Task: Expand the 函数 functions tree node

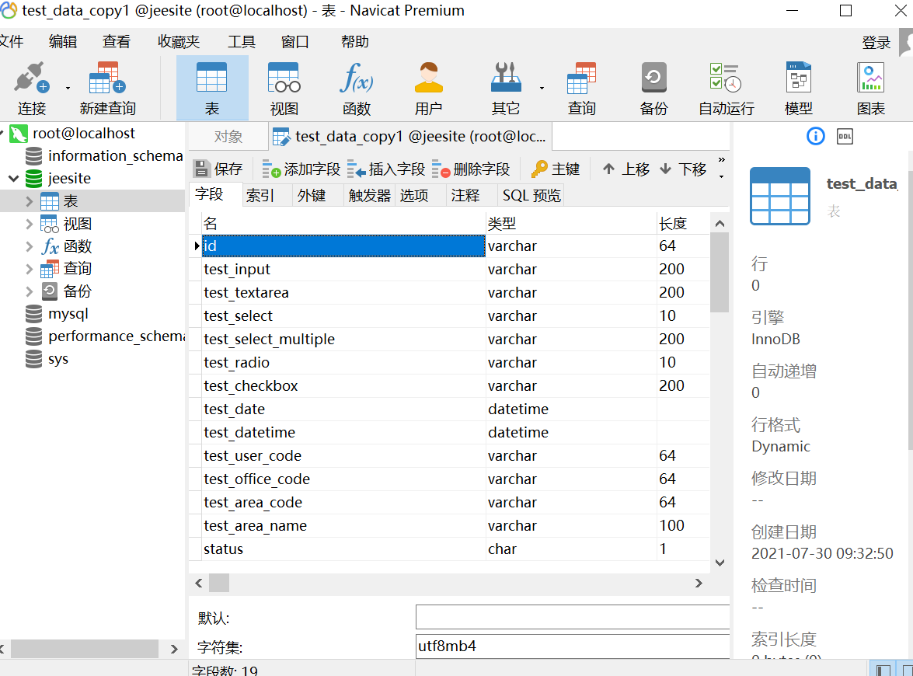Action: click(29, 246)
